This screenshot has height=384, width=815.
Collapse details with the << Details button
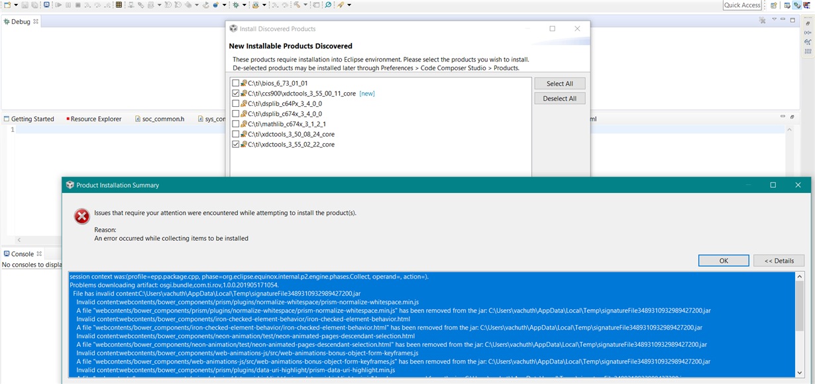tap(779, 261)
